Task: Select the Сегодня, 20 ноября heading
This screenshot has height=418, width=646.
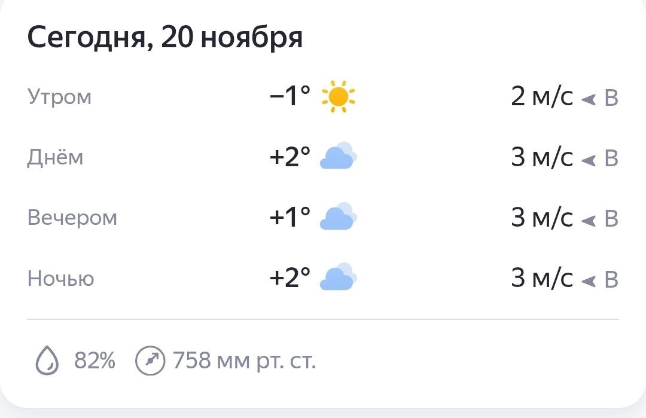Action: click(x=165, y=38)
